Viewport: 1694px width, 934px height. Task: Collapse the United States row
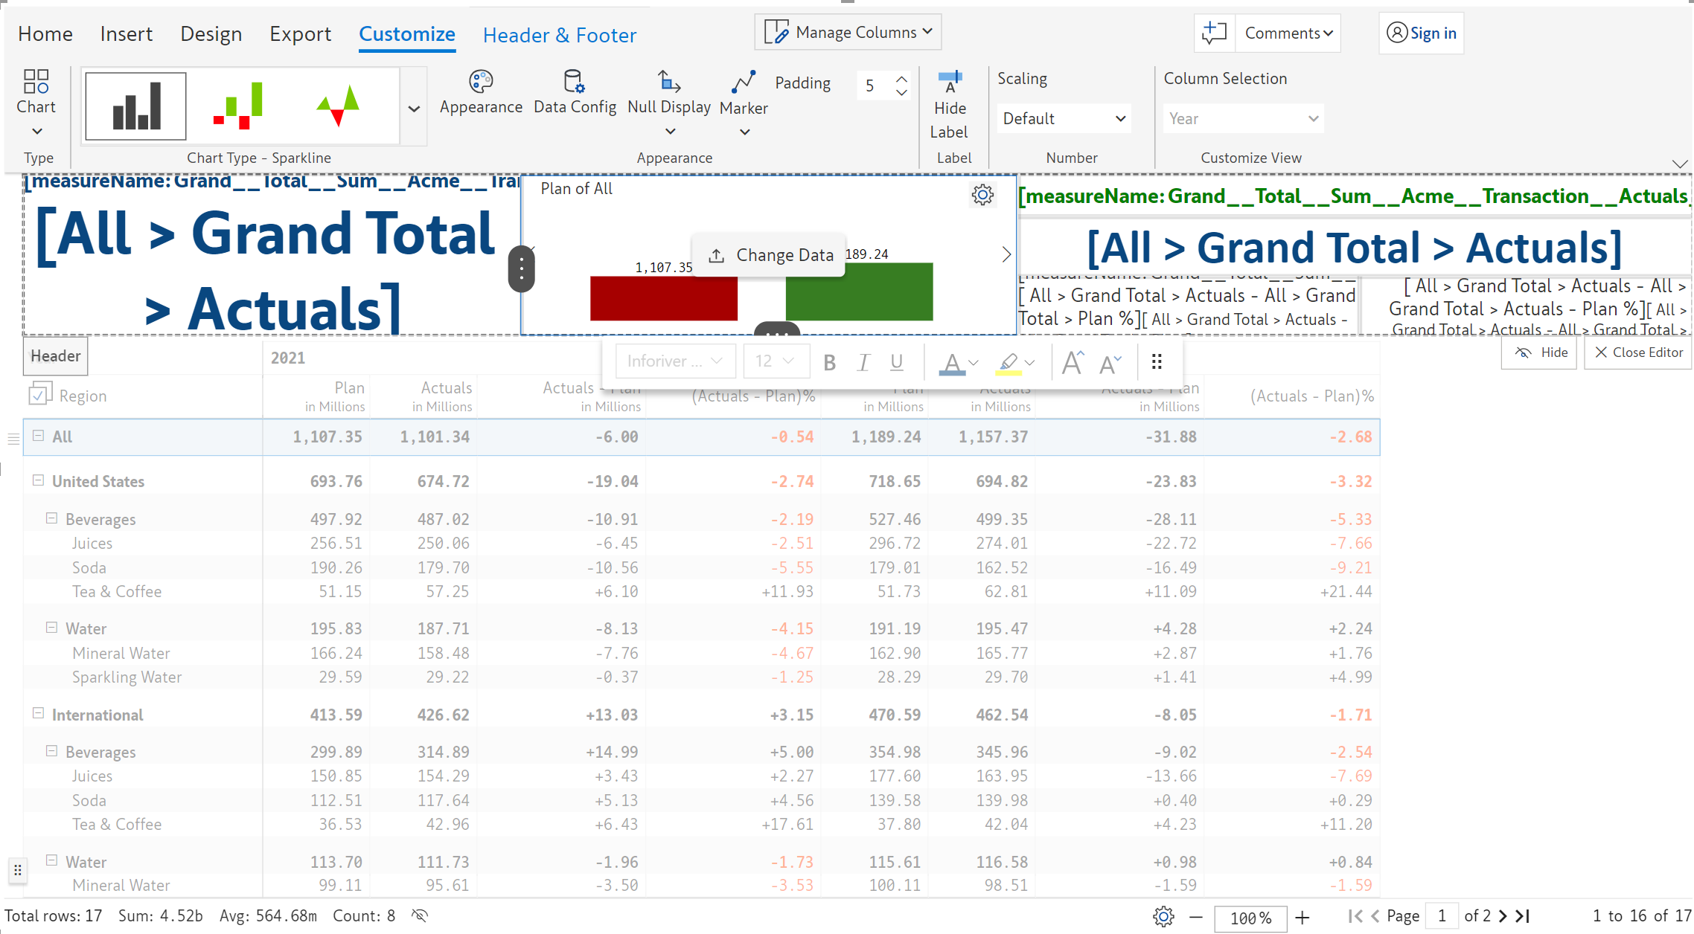click(x=38, y=480)
